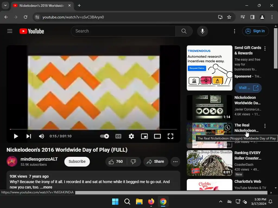This screenshot has width=278, height=208.
Task: Like the video (760)
Action: coord(116,161)
